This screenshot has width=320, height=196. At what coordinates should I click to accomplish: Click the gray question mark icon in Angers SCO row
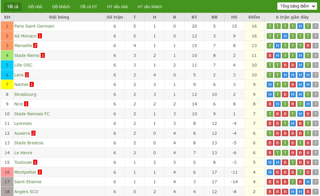pyautogui.click(x=315, y=192)
